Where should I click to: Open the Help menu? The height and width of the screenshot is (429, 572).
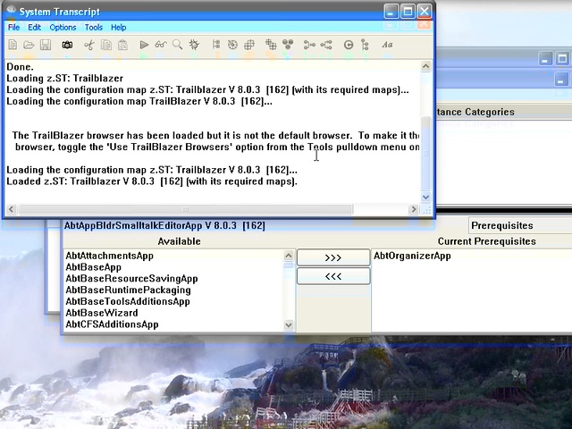pyautogui.click(x=119, y=28)
